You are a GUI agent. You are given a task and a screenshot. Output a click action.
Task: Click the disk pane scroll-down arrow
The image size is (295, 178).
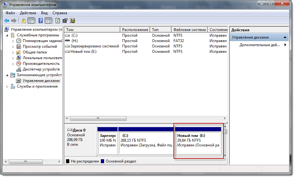(225, 155)
